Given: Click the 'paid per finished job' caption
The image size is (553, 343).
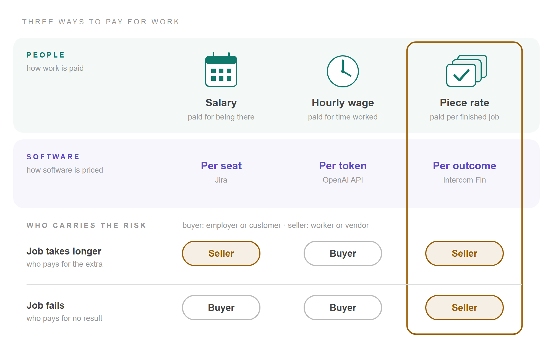Looking at the screenshot, I should coord(465,117).
